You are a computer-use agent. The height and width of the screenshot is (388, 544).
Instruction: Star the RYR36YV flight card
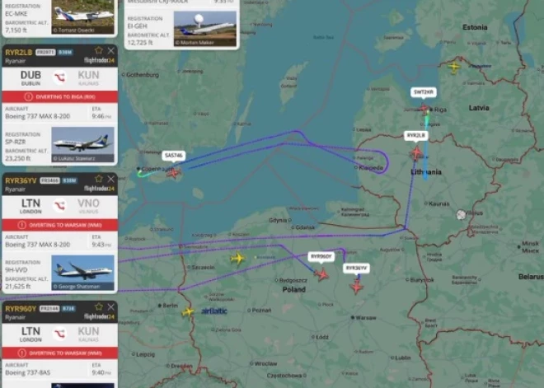pyautogui.click(x=99, y=179)
